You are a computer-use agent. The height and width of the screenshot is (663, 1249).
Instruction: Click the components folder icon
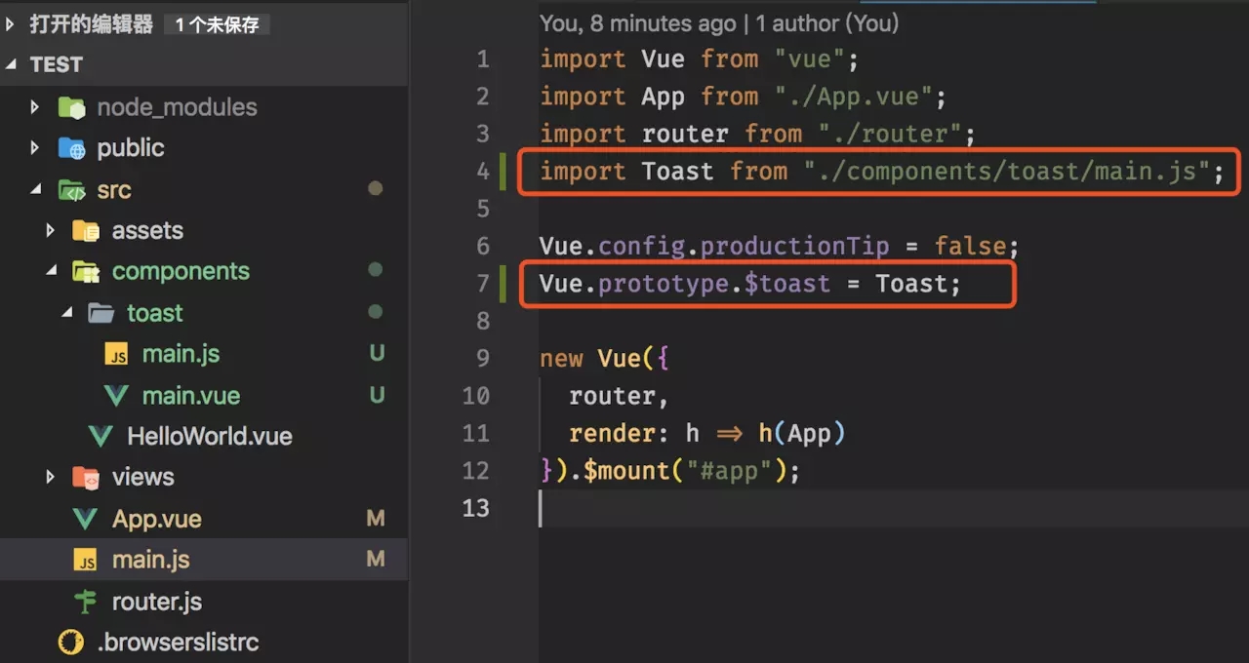point(86,271)
